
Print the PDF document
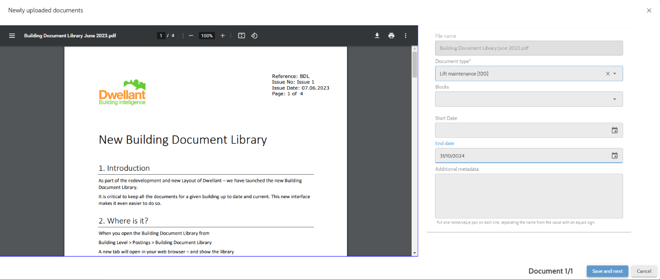point(392,36)
